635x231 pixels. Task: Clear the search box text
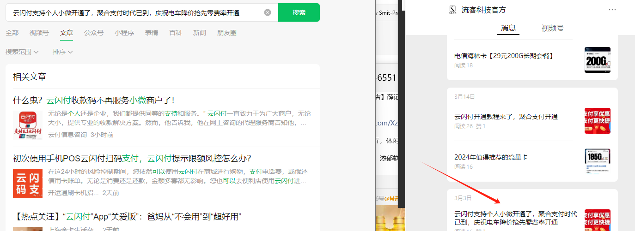pos(267,12)
